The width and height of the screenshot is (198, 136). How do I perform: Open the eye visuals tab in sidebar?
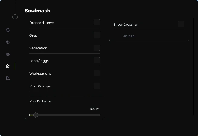tap(8, 42)
